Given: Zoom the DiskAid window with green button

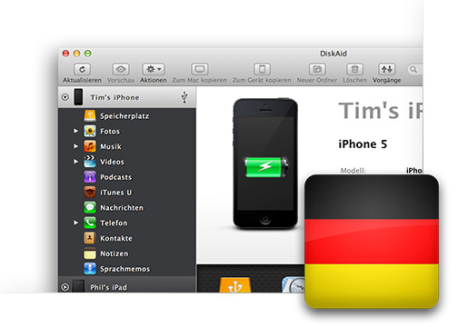Looking at the screenshot, I should [88, 54].
